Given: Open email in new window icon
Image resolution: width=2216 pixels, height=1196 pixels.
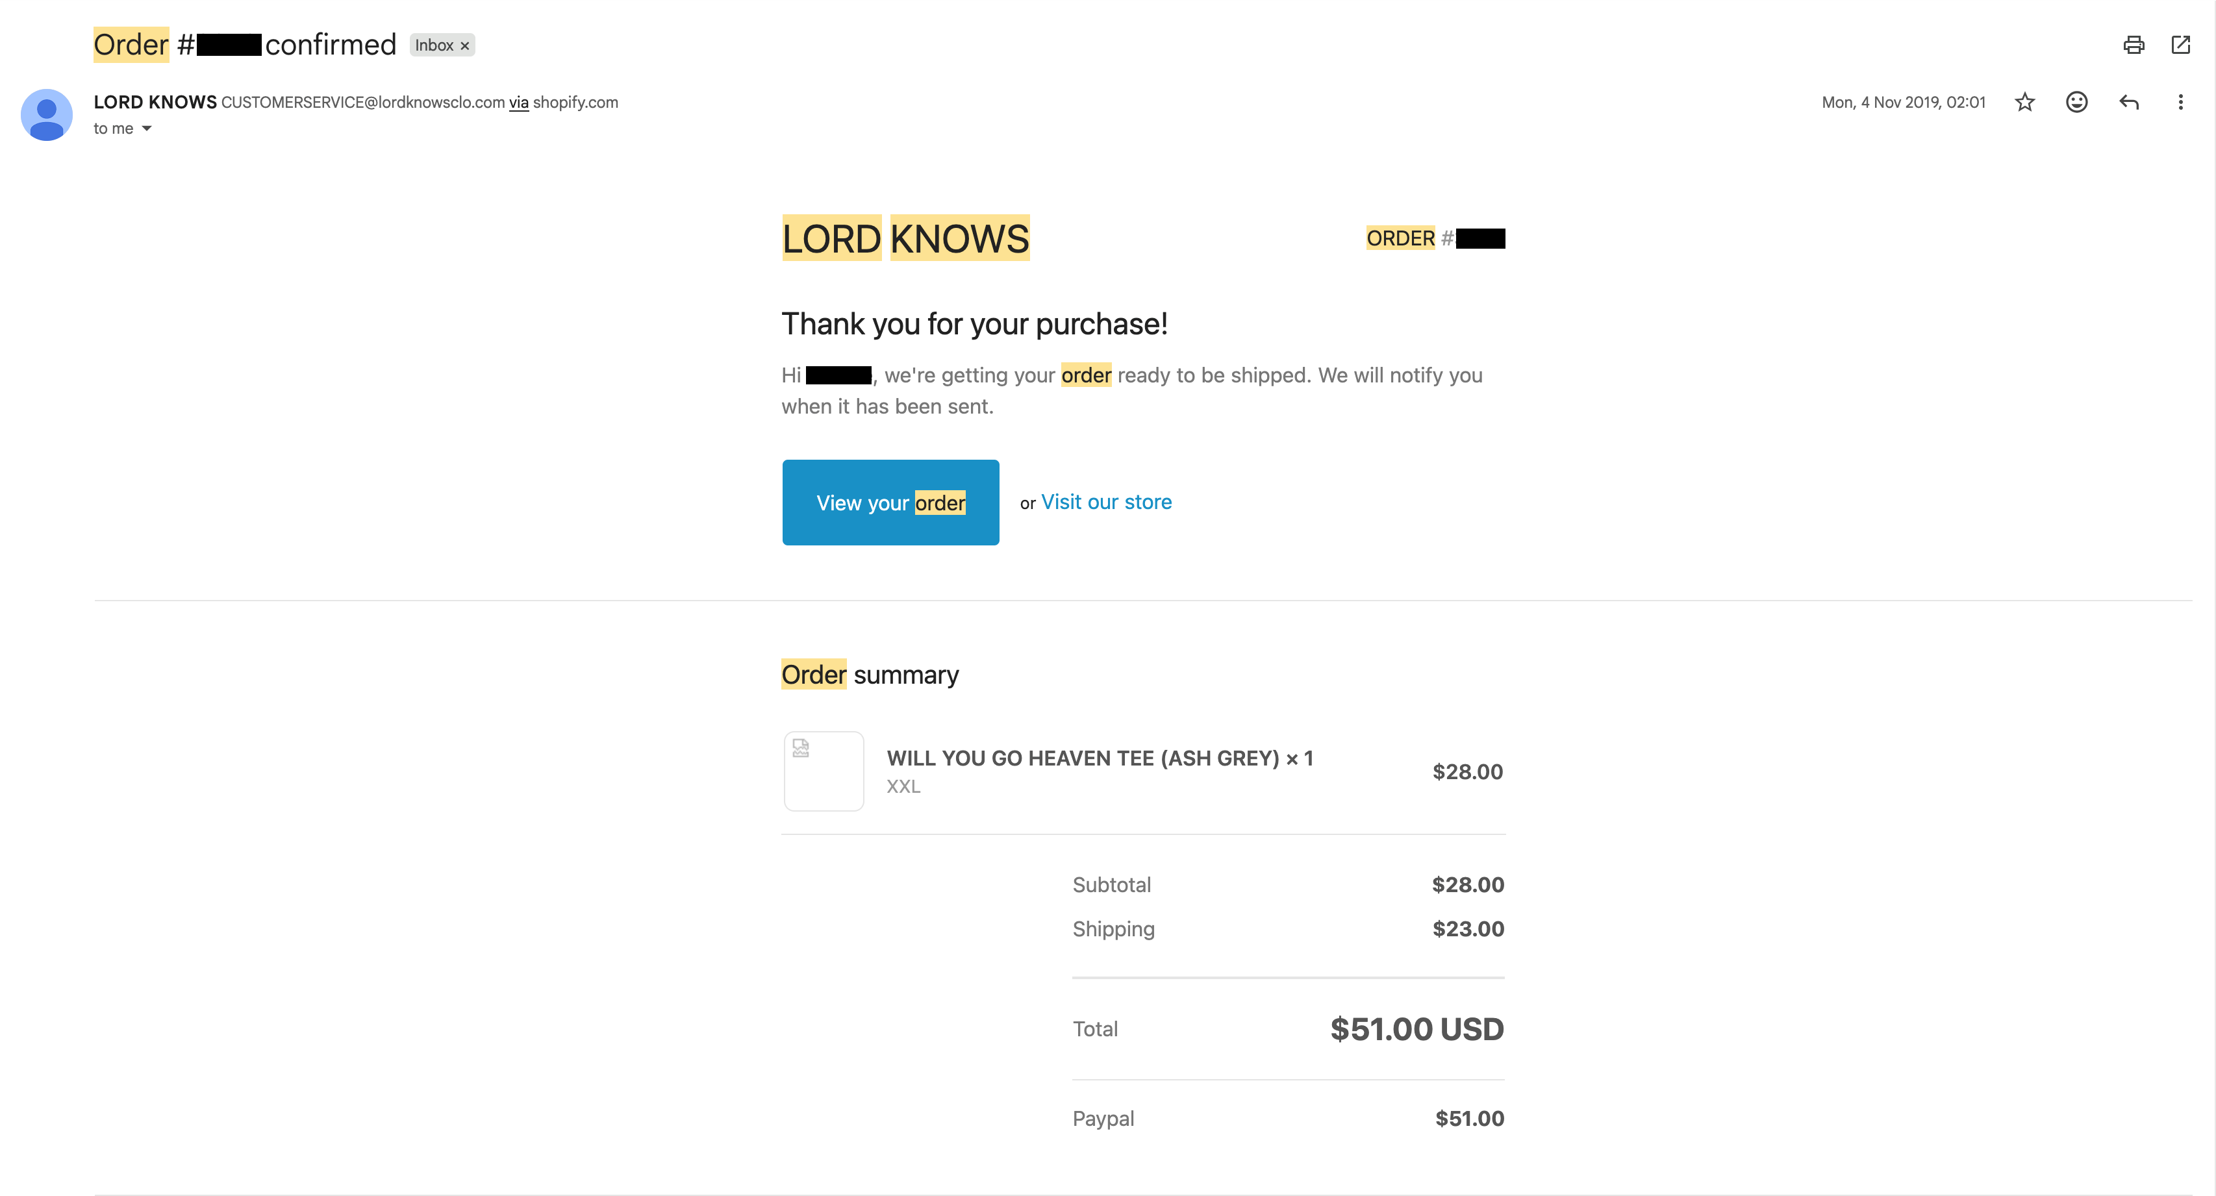Looking at the screenshot, I should click(2180, 45).
